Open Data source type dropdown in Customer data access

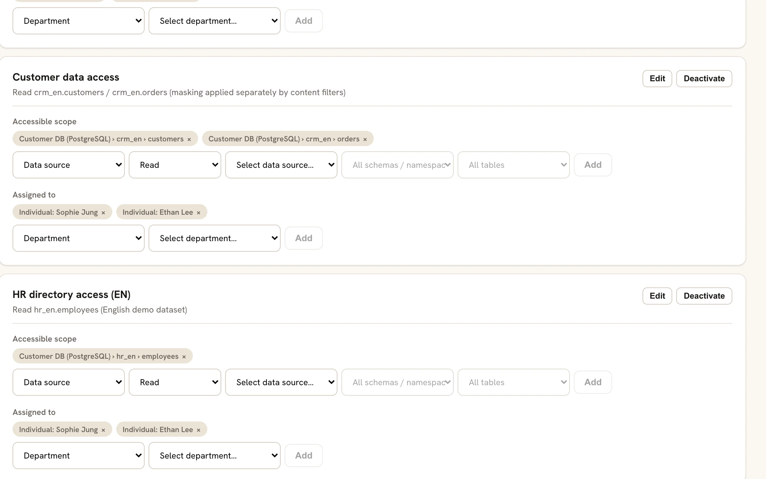pos(69,165)
